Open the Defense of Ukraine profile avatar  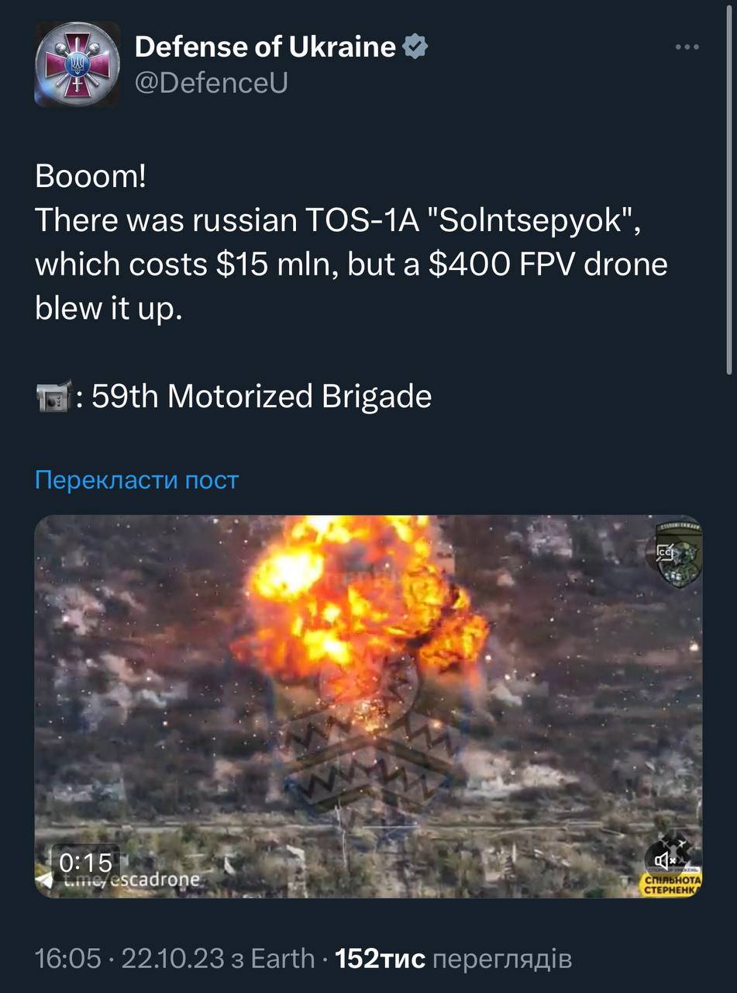pos(77,64)
